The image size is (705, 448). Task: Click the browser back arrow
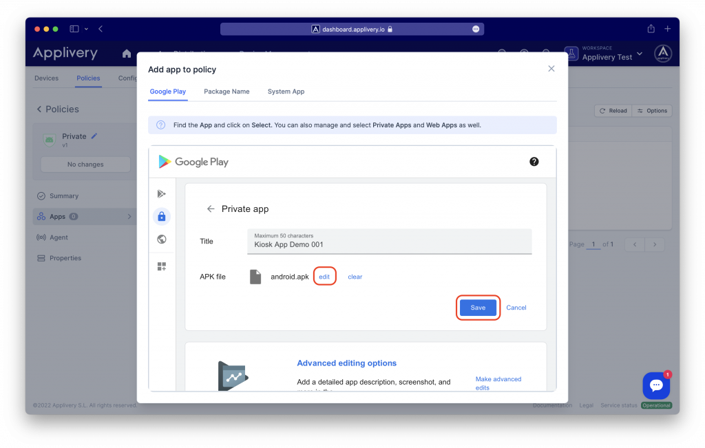(x=101, y=29)
